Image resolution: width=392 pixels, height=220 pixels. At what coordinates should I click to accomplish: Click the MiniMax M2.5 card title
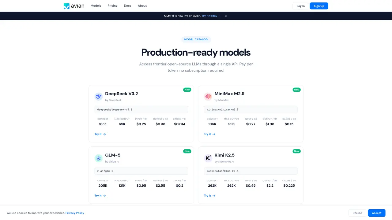[x=230, y=94]
